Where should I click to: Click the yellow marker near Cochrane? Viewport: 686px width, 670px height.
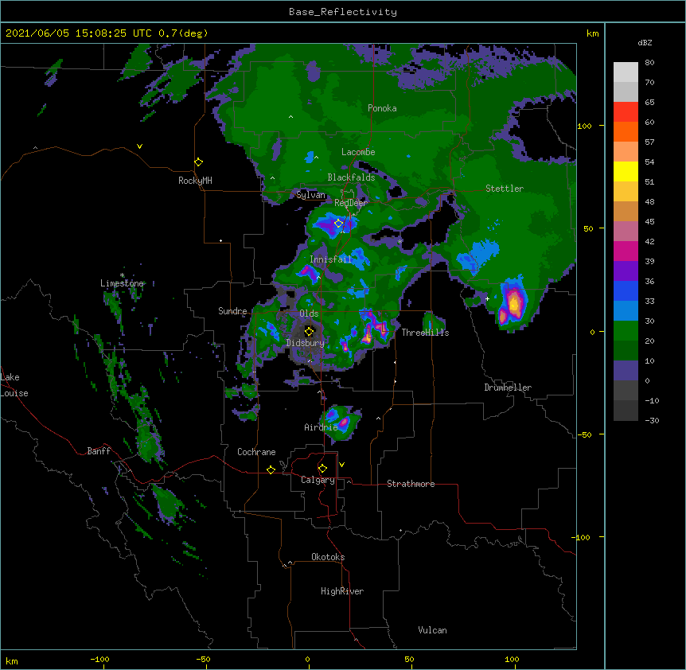271,469
